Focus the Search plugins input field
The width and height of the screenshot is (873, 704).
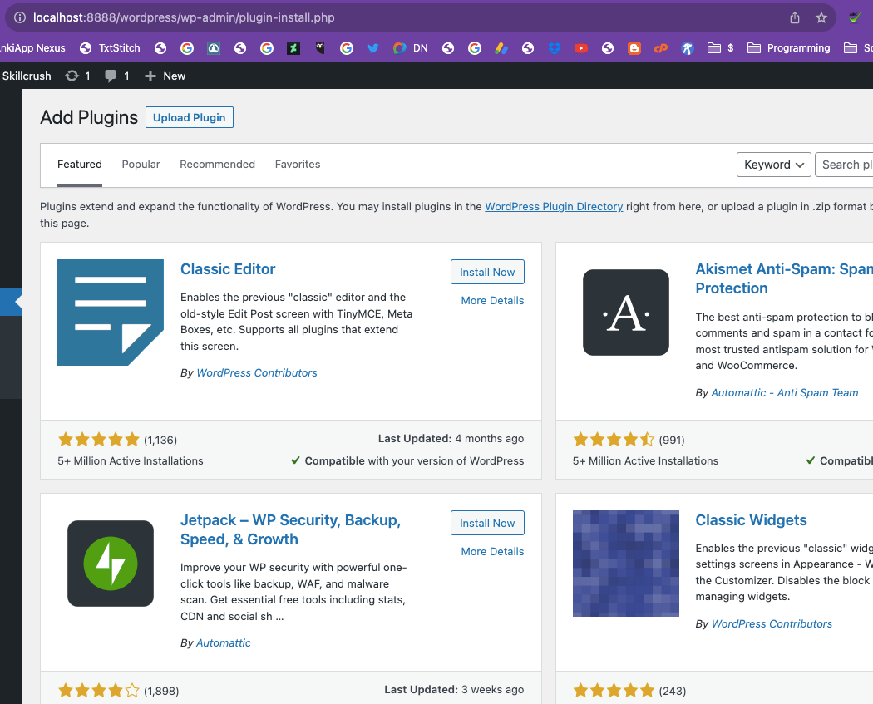[844, 165]
